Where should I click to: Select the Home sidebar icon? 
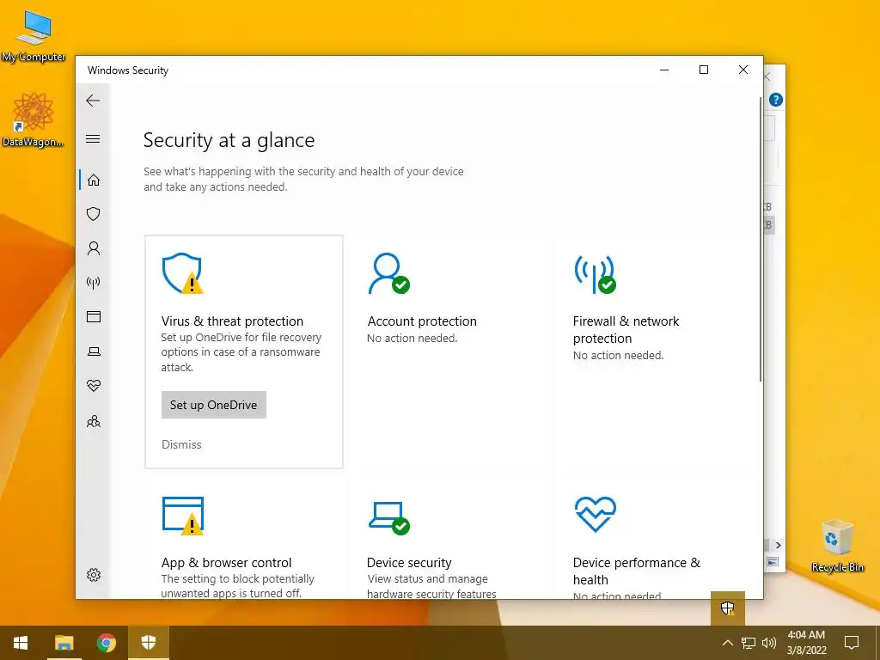pyautogui.click(x=94, y=180)
